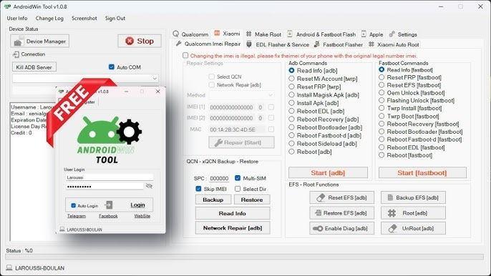Toggle Auto Login checkbox in login window
The height and width of the screenshot is (276, 491).
(x=73, y=206)
